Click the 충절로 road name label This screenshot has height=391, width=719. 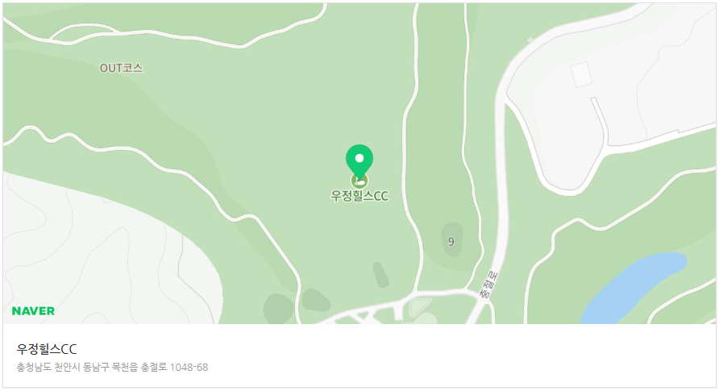tap(488, 285)
